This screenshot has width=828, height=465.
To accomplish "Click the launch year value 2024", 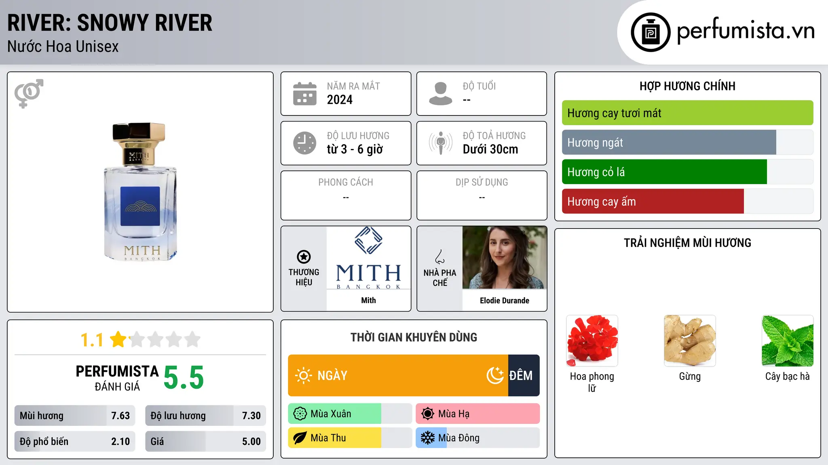I will (x=340, y=100).
